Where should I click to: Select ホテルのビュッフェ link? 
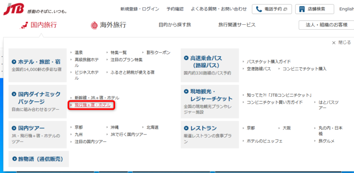(x=265, y=141)
